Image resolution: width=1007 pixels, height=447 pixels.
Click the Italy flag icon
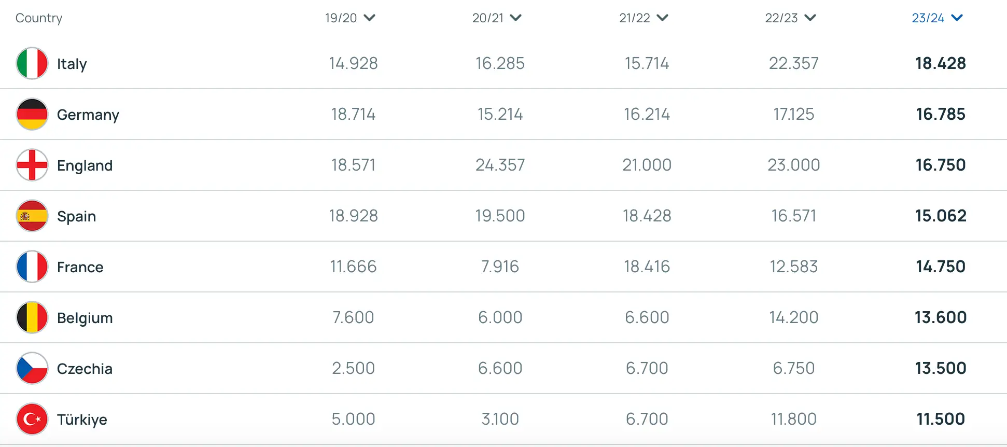pos(32,63)
